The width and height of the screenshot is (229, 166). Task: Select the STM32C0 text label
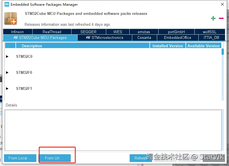click(x=24, y=56)
